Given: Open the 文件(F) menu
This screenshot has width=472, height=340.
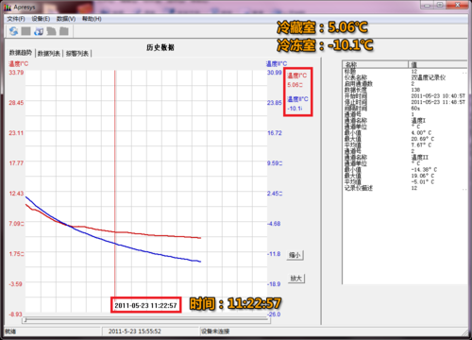Looking at the screenshot, I should point(16,19).
